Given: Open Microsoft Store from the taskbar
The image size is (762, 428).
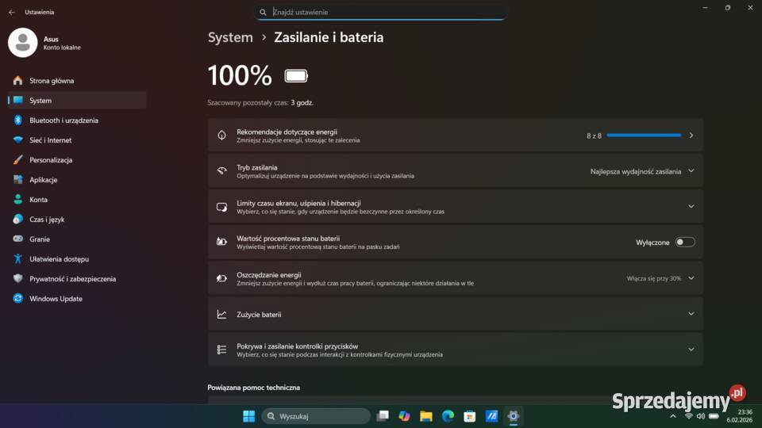Looking at the screenshot, I should [469, 416].
